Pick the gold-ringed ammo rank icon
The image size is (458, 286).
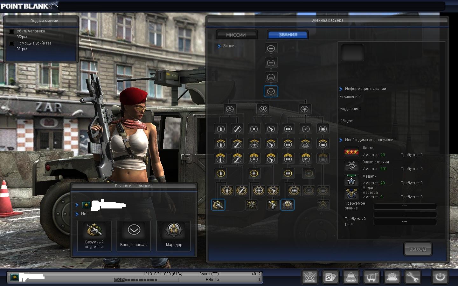(x=288, y=174)
